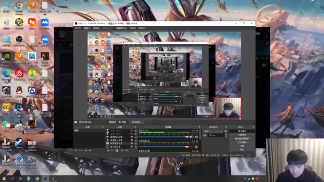The width and height of the screenshot is (324, 182).
Task: Click the audio mixer vertical scrollbar
Action: click(200, 135)
